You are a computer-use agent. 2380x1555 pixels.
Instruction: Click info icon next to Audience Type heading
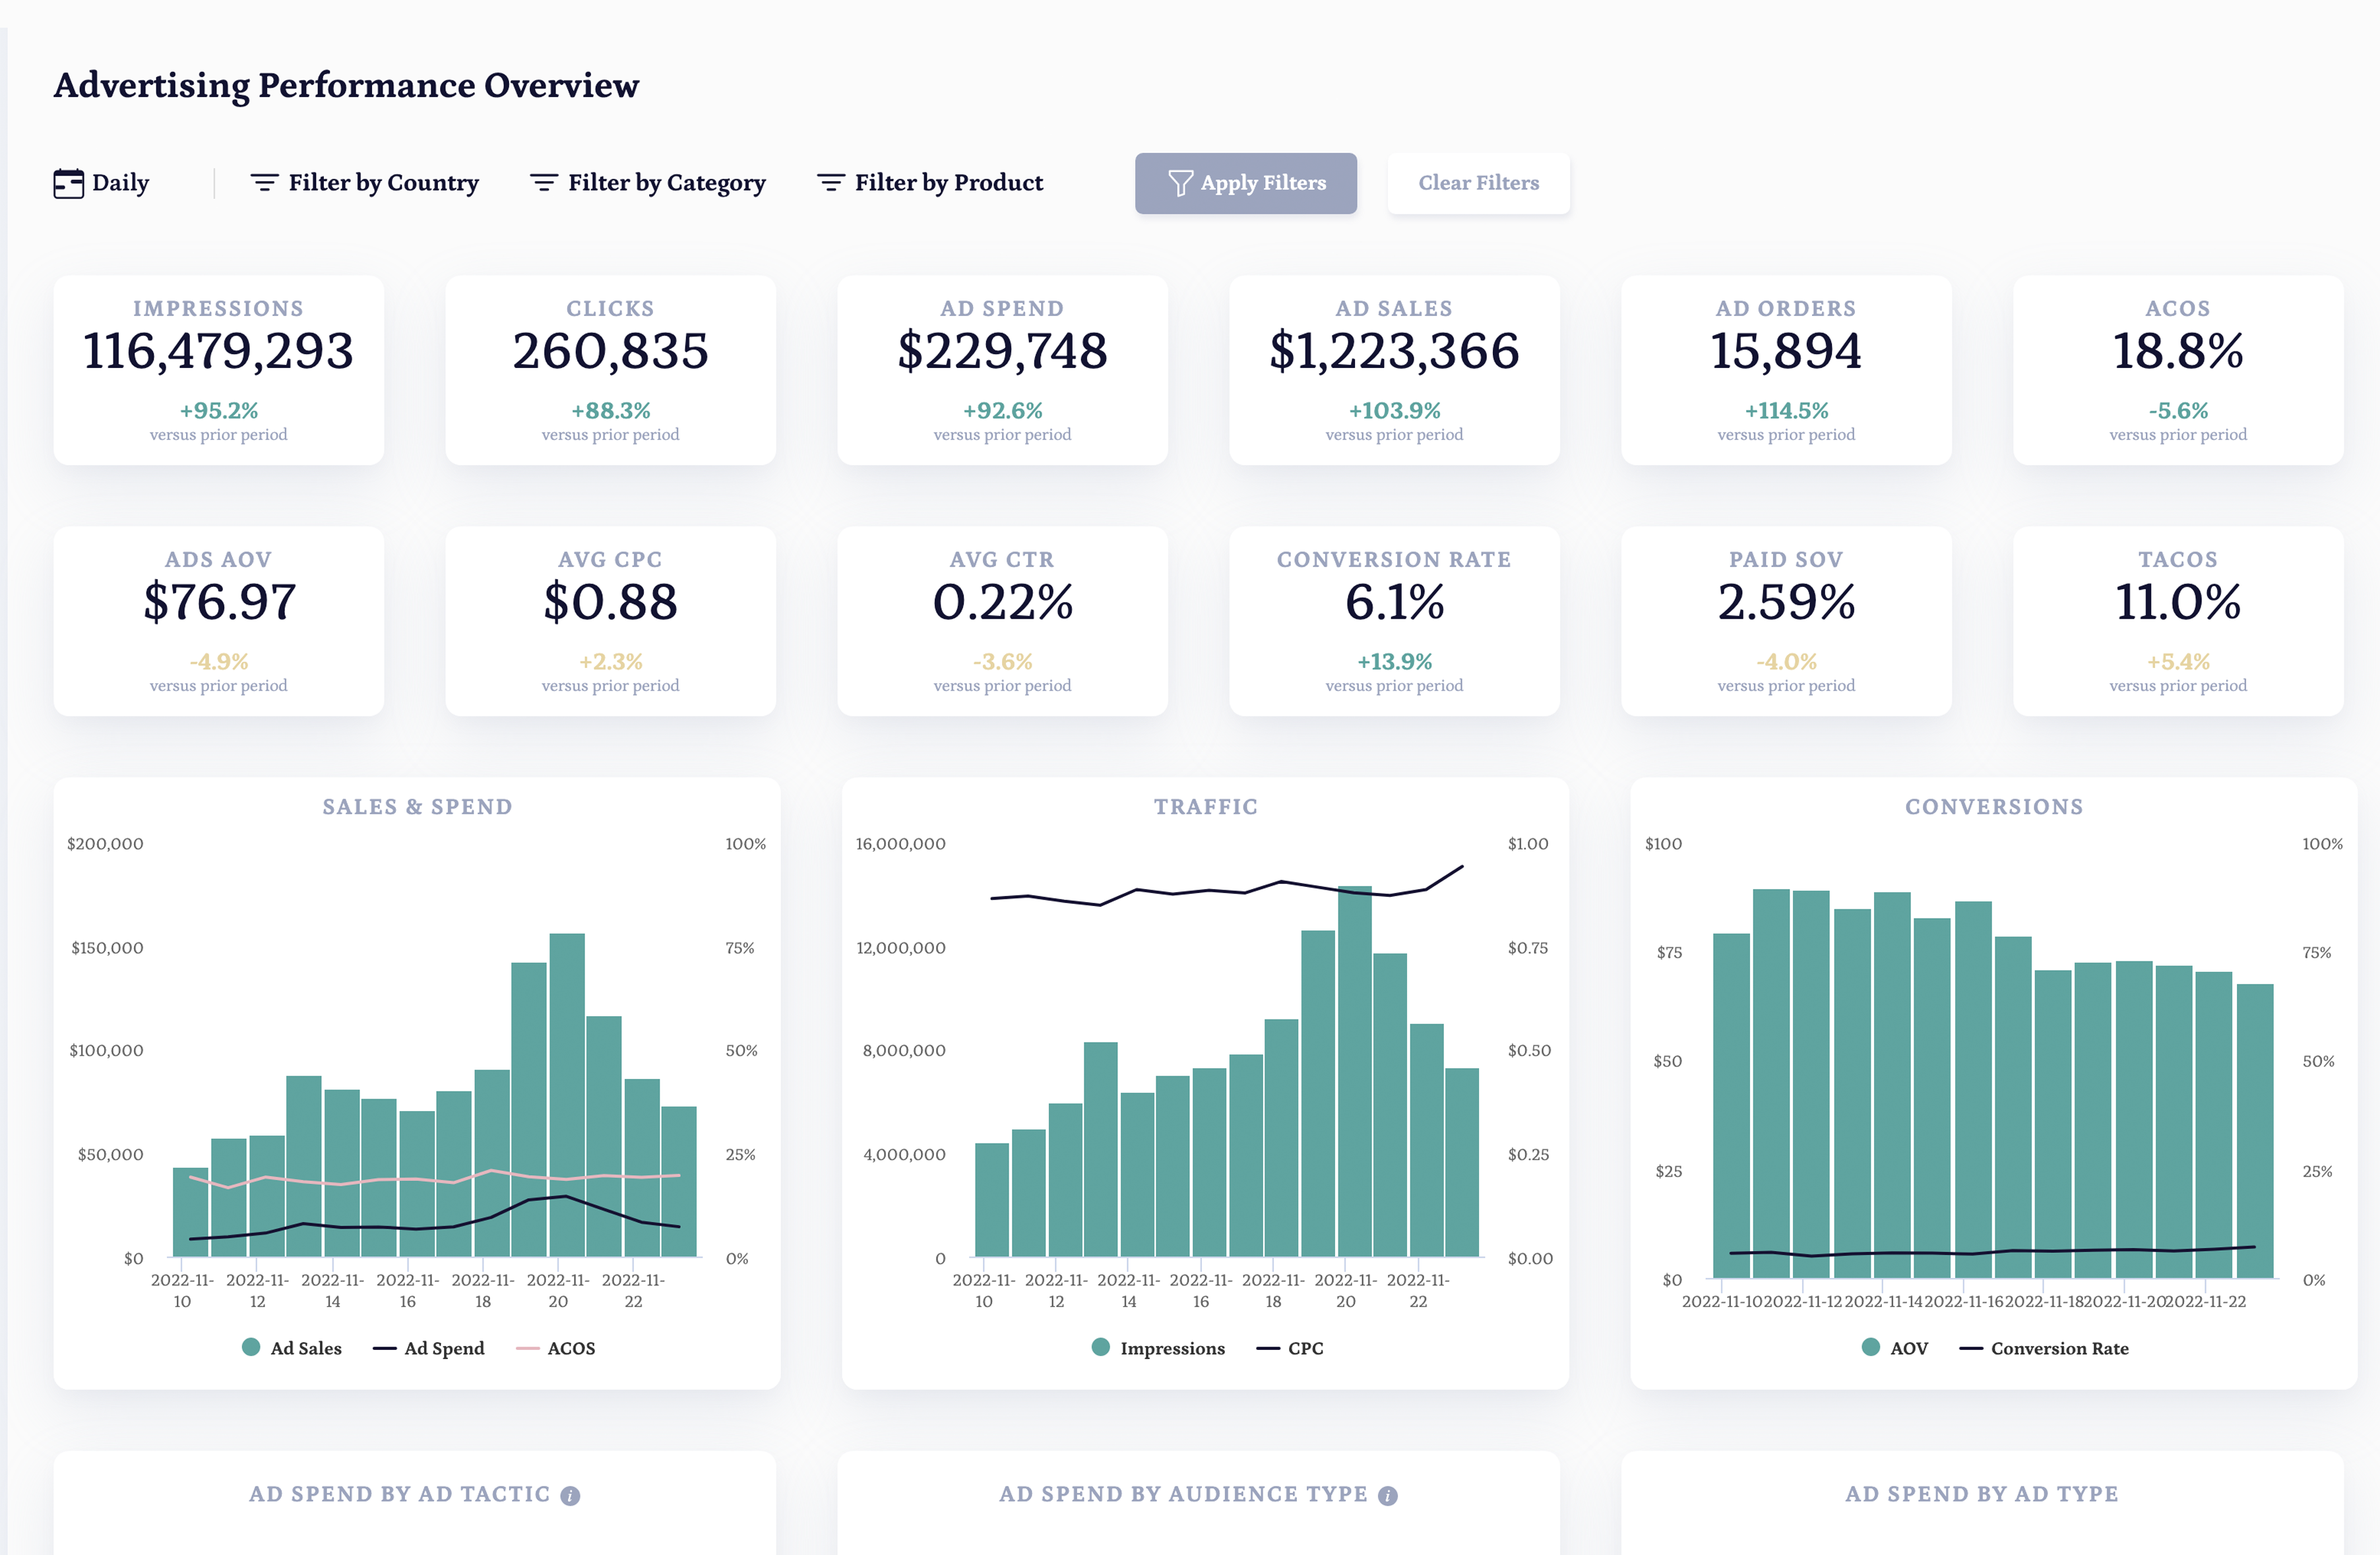[x=1387, y=1496]
